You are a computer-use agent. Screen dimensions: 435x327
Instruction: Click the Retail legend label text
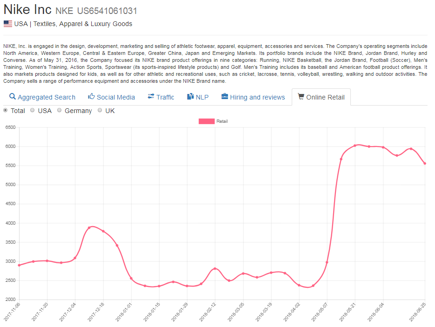coord(222,121)
